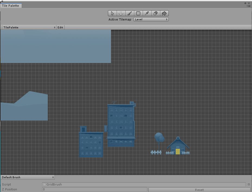Image resolution: width=252 pixels, height=192 pixels.
Task: Select the eyedropper Picker tool
Action: (147, 13)
